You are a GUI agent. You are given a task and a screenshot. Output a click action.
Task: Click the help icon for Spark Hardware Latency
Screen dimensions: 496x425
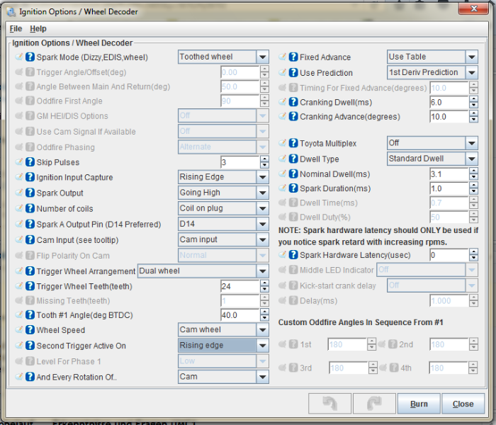tap(293, 255)
